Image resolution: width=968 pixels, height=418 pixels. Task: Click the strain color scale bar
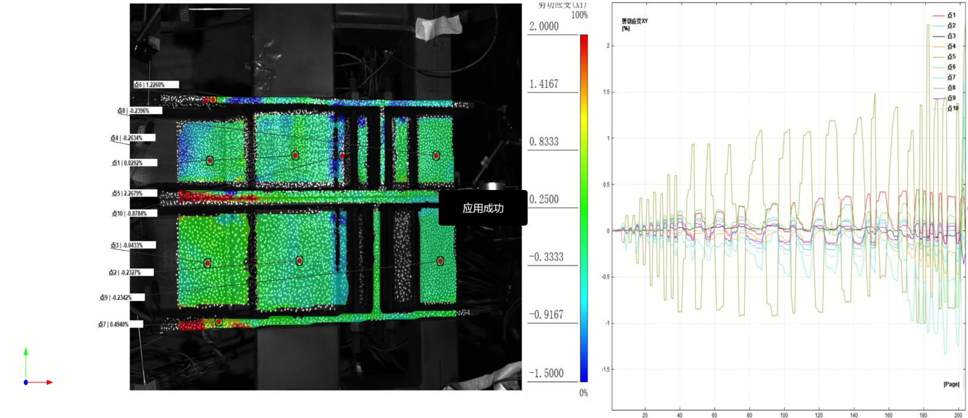pos(584,208)
